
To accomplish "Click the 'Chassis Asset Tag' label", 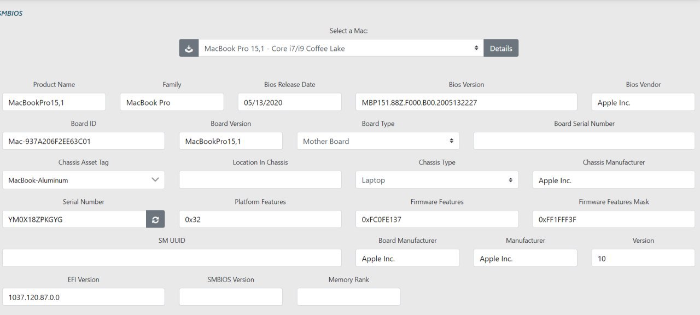I will [84, 162].
